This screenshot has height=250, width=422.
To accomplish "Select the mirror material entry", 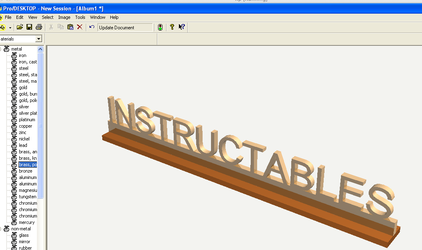I will click(x=24, y=242).
